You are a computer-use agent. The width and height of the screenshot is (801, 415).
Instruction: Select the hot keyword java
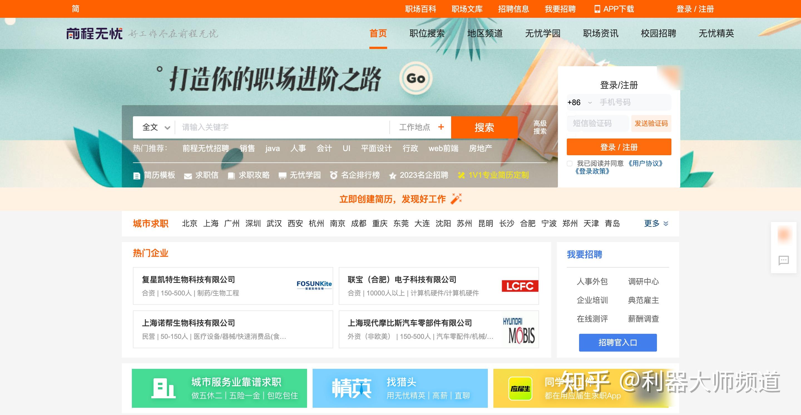pos(273,148)
